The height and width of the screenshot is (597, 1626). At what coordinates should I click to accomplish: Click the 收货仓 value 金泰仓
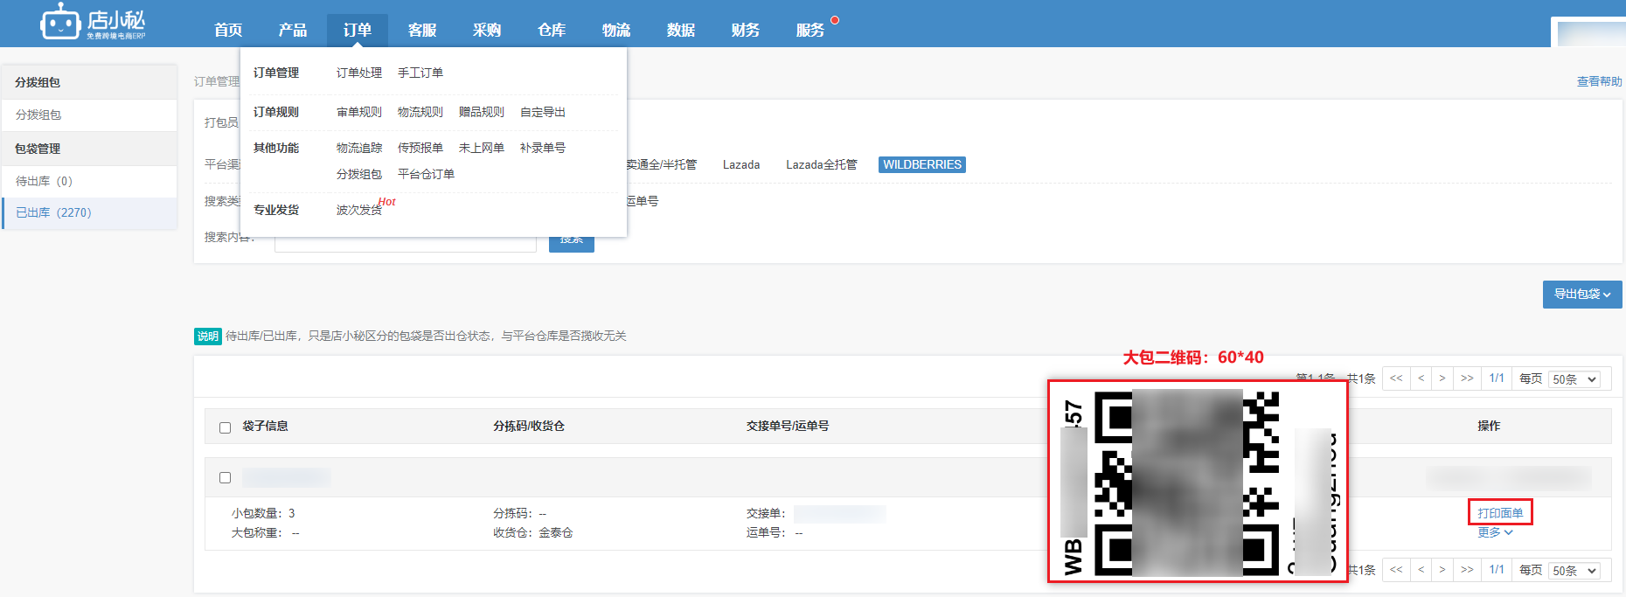pos(556,532)
